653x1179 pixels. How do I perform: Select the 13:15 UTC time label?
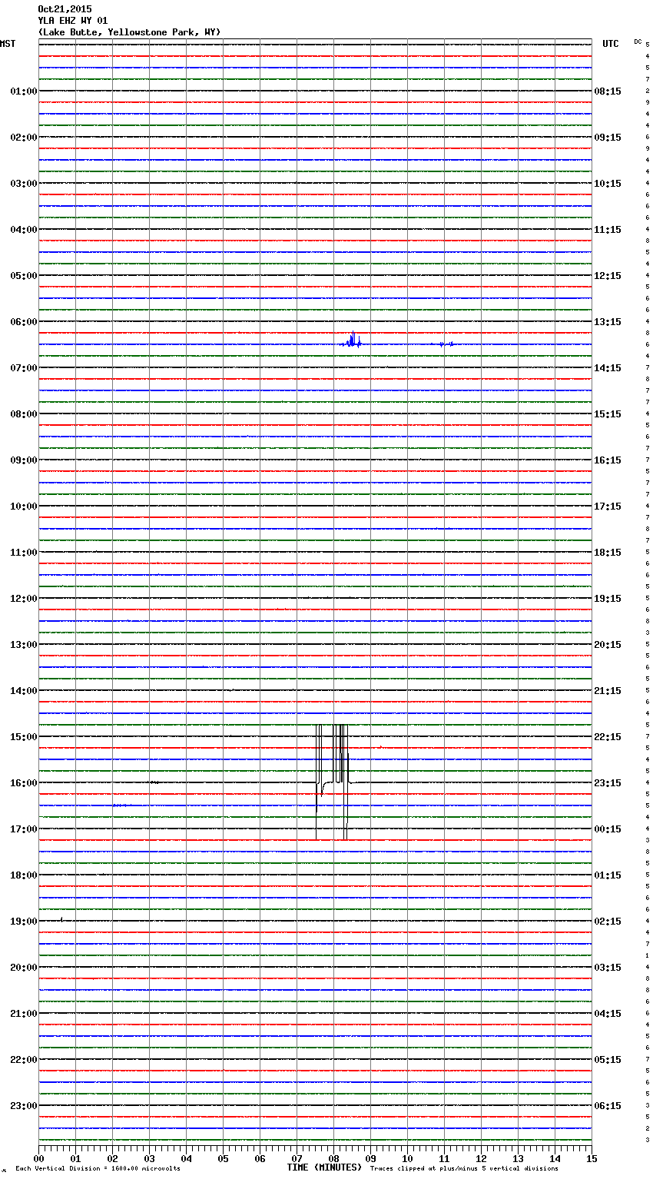click(x=608, y=322)
